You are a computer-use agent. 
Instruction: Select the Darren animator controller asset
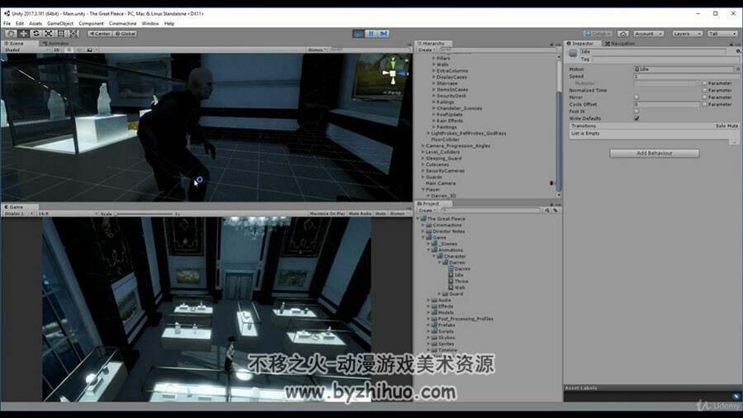coord(459,268)
